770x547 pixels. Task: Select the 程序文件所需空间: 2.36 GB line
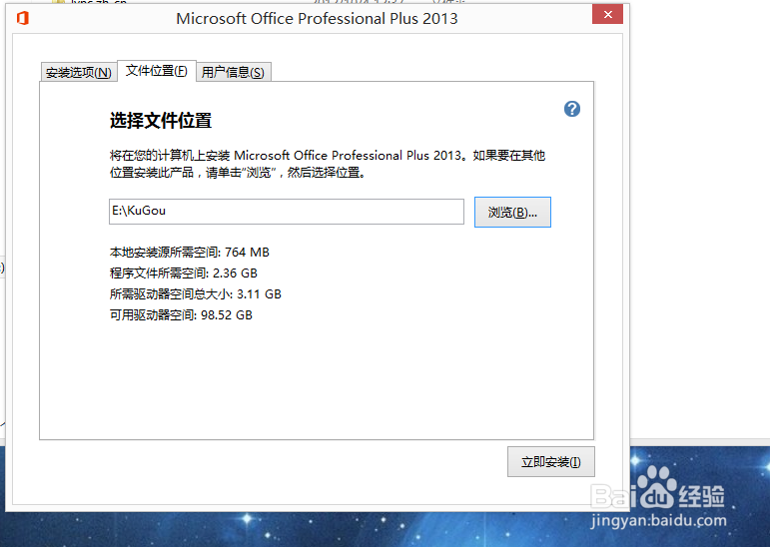[183, 273]
